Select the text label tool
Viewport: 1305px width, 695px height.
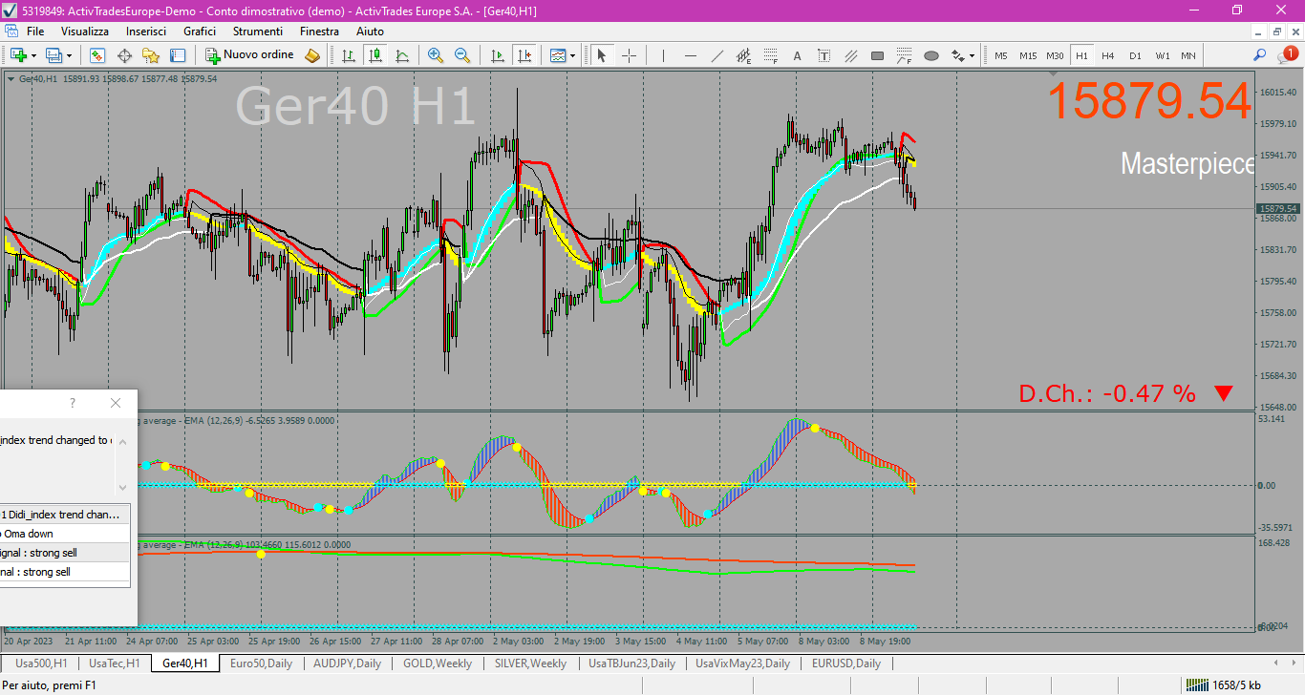tap(824, 55)
